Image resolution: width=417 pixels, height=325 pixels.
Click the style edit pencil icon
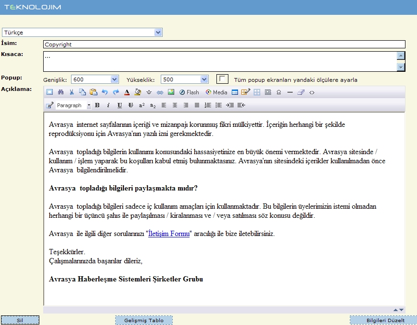tap(50, 105)
